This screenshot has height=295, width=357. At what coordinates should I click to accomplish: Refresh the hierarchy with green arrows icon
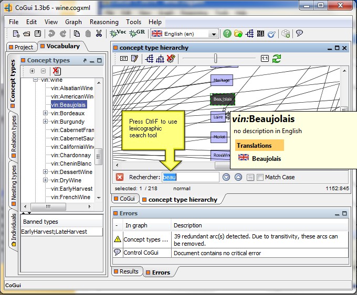tap(277, 59)
